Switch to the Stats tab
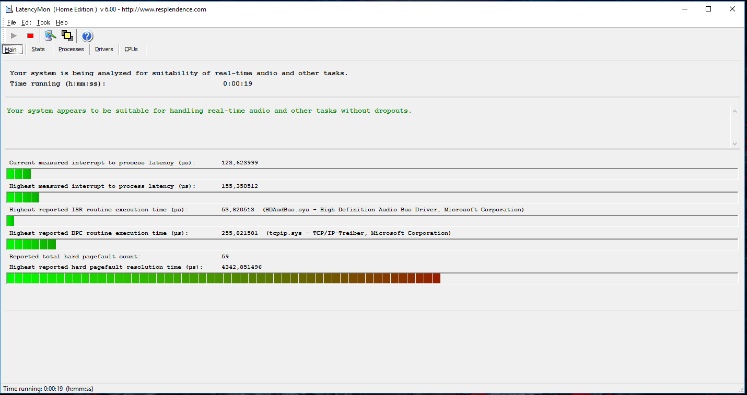 (x=38, y=49)
